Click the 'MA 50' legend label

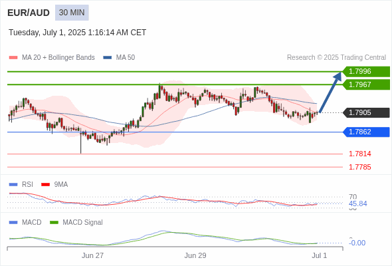[126, 58]
